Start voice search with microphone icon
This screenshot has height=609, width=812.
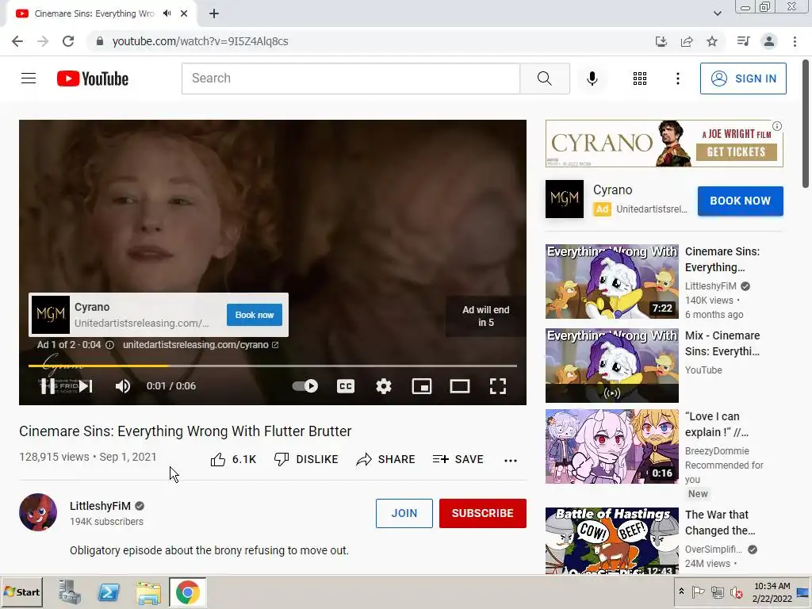[592, 79]
